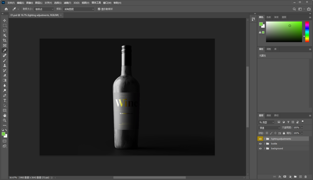The height and width of the screenshot is (180, 313).
Task: Select the Dodge tool
Action: 5,90
